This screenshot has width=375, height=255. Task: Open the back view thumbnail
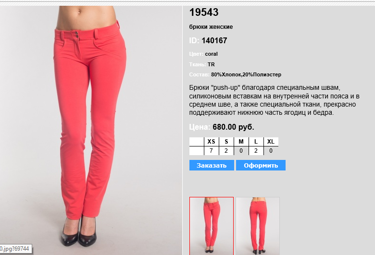click(x=258, y=226)
